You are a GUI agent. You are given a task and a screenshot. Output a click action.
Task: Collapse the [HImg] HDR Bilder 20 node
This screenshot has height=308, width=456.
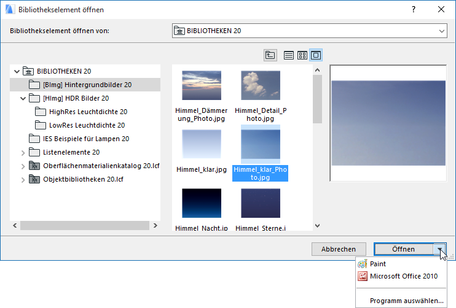point(23,99)
